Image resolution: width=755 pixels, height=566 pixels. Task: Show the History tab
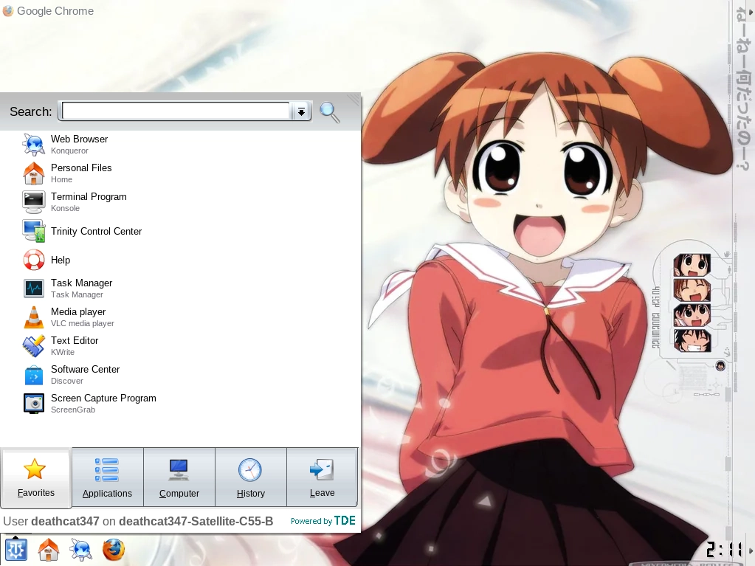pos(251,477)
